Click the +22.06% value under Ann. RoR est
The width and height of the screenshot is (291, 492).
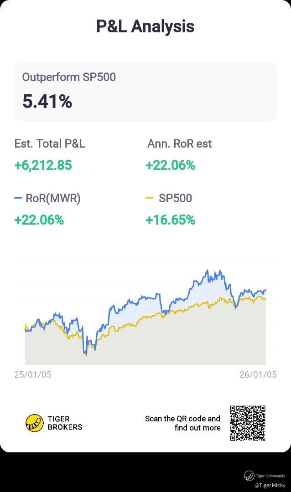170,165
